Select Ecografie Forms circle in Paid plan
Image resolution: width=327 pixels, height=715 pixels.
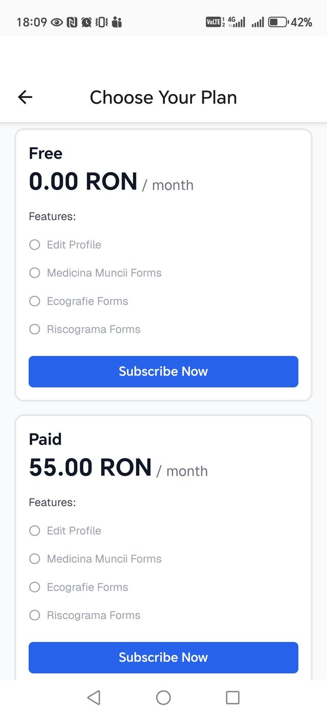pyautogui.click(x=35, y=587)
